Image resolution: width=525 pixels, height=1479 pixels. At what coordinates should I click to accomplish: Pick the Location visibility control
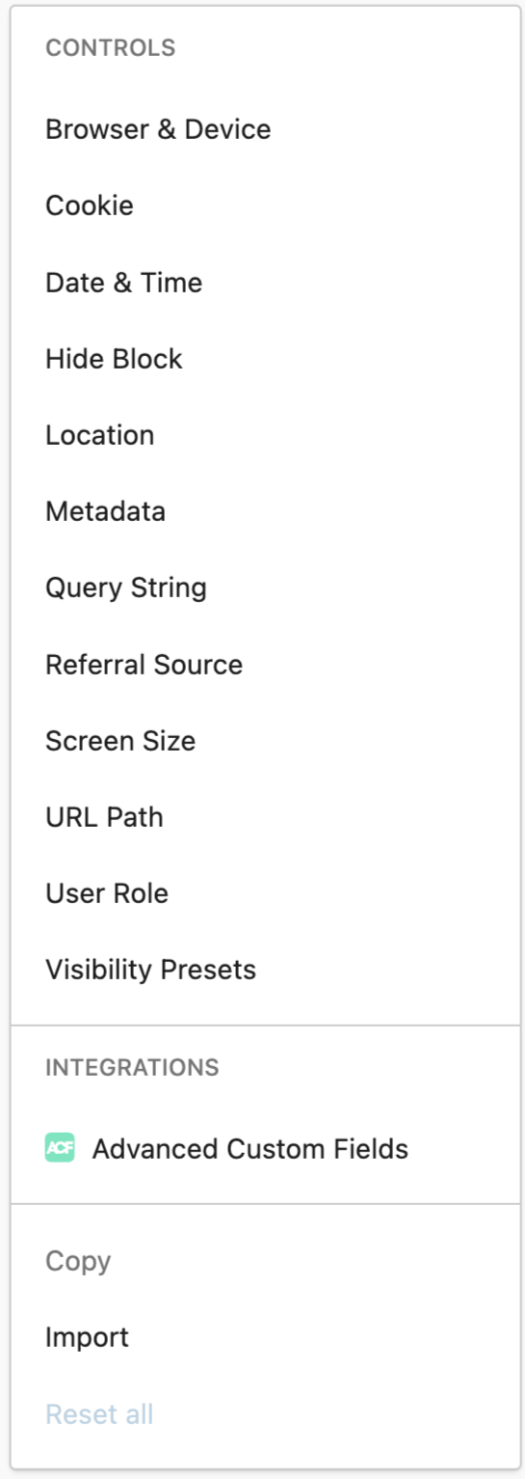[x=265, y=435]
